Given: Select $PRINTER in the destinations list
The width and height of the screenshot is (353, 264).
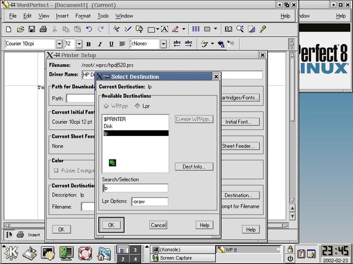Looking at the screenshot, I should click(136, 119).
